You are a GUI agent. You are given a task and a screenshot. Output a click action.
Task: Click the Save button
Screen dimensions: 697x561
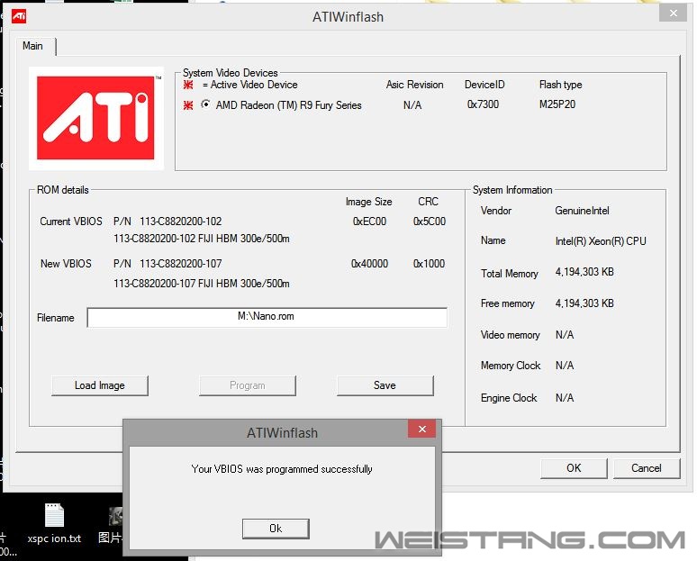385,385
